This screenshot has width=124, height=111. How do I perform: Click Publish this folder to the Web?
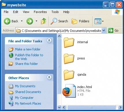coord(29,57)
